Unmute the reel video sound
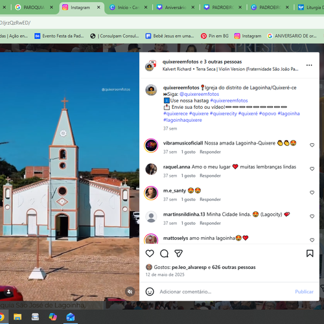324x324 pixels. [x=130, y=292]
